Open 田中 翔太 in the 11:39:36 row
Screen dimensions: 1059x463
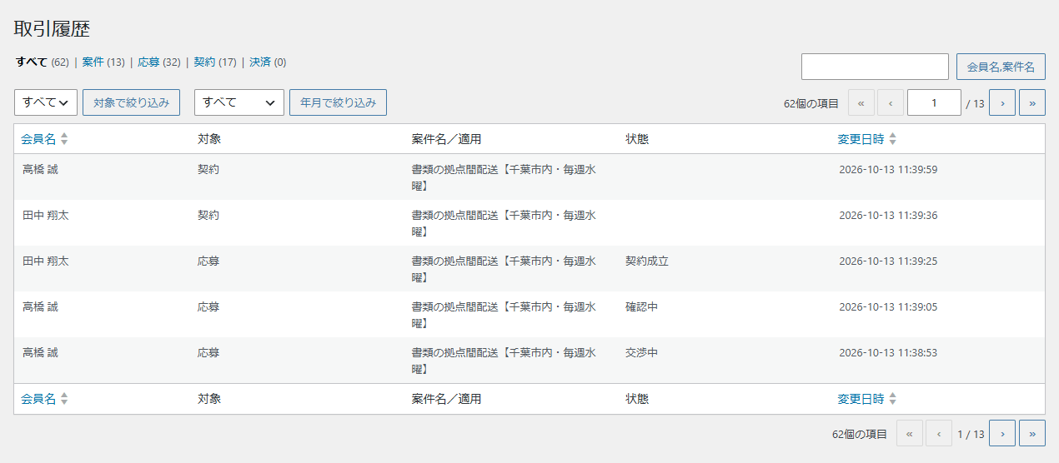click(46, 215)
